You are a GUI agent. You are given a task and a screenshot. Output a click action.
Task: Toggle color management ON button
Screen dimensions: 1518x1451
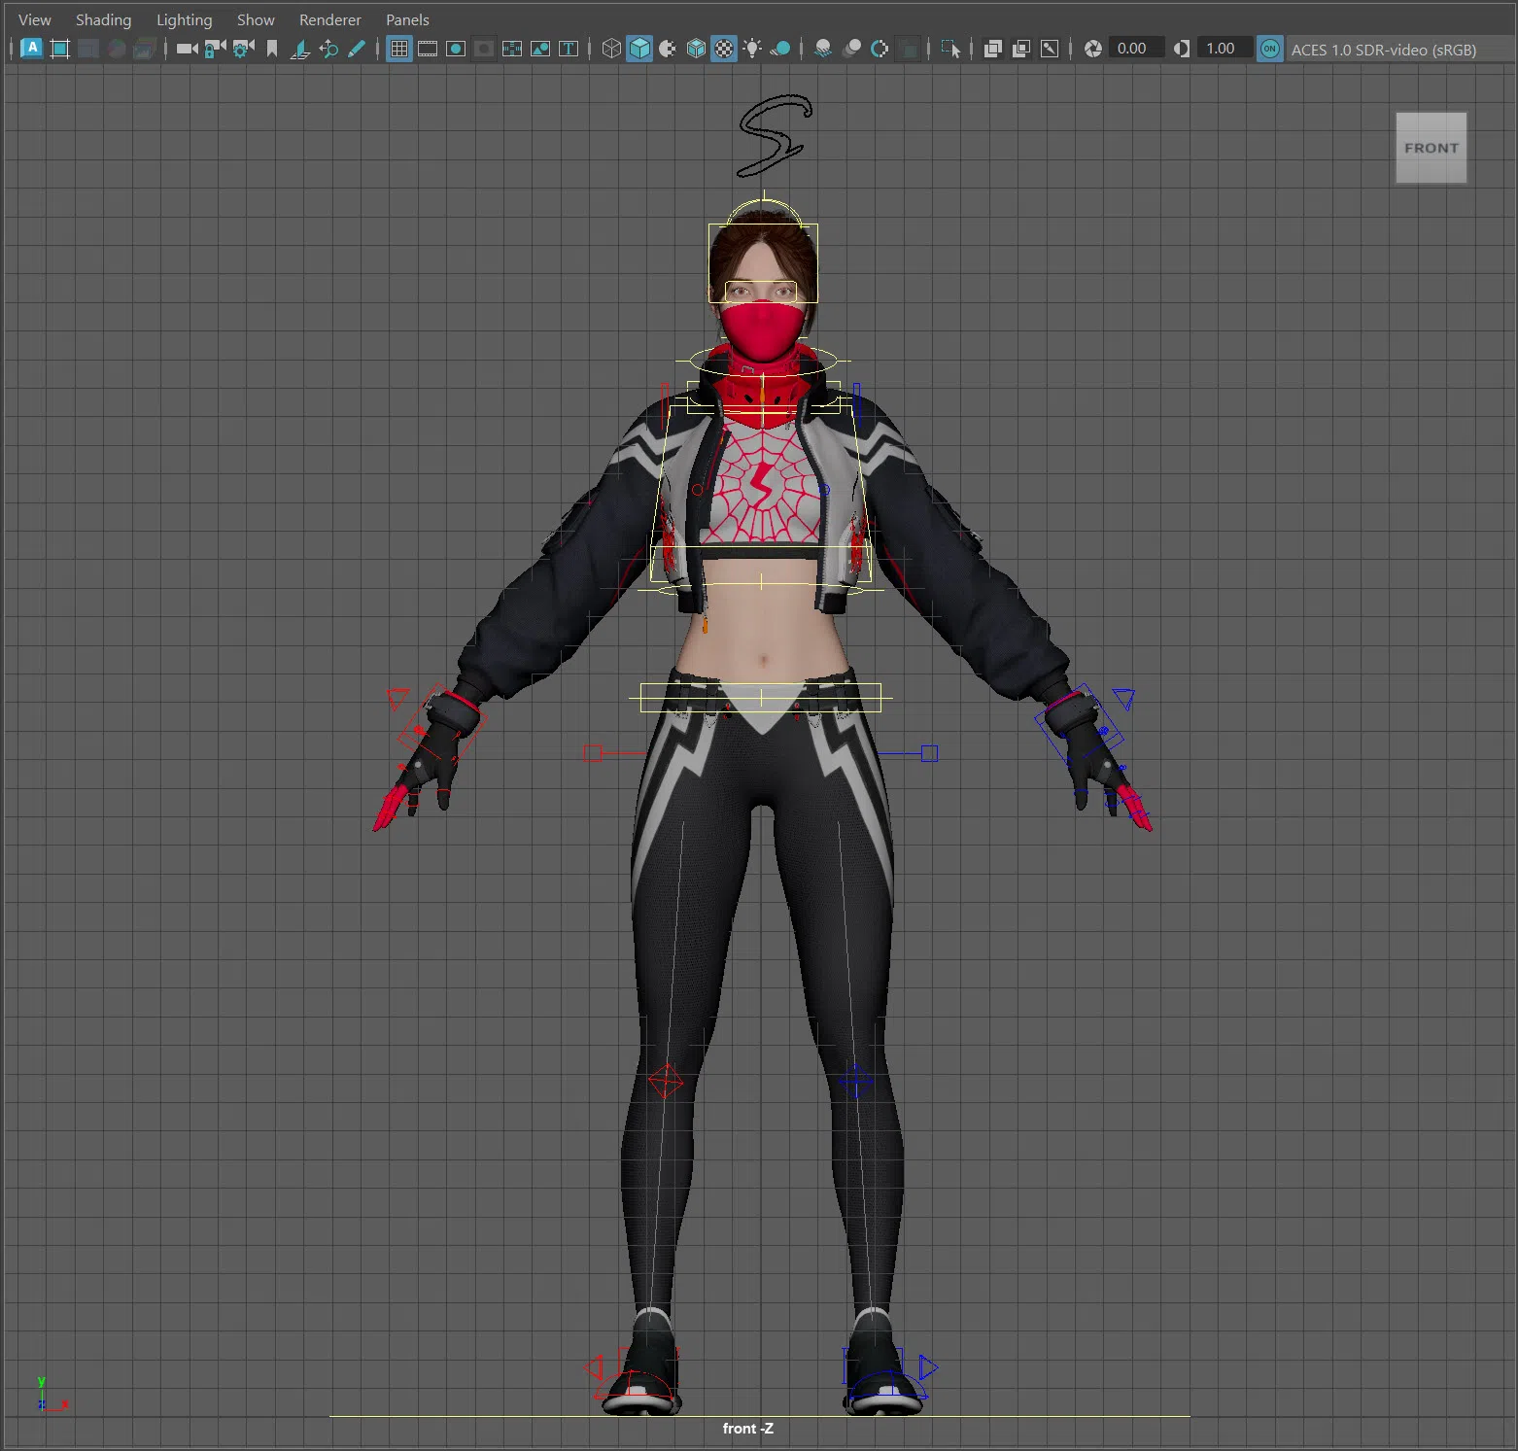(1269, 49)
